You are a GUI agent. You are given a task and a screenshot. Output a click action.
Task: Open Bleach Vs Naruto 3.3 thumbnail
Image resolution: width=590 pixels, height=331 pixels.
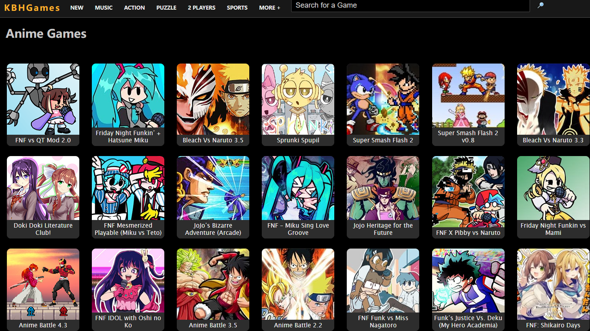(x=553, y=99)
